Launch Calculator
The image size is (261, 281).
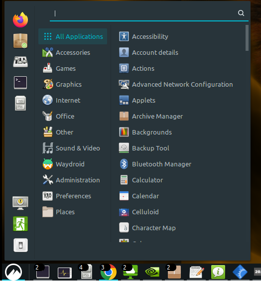tap(180, 180)
